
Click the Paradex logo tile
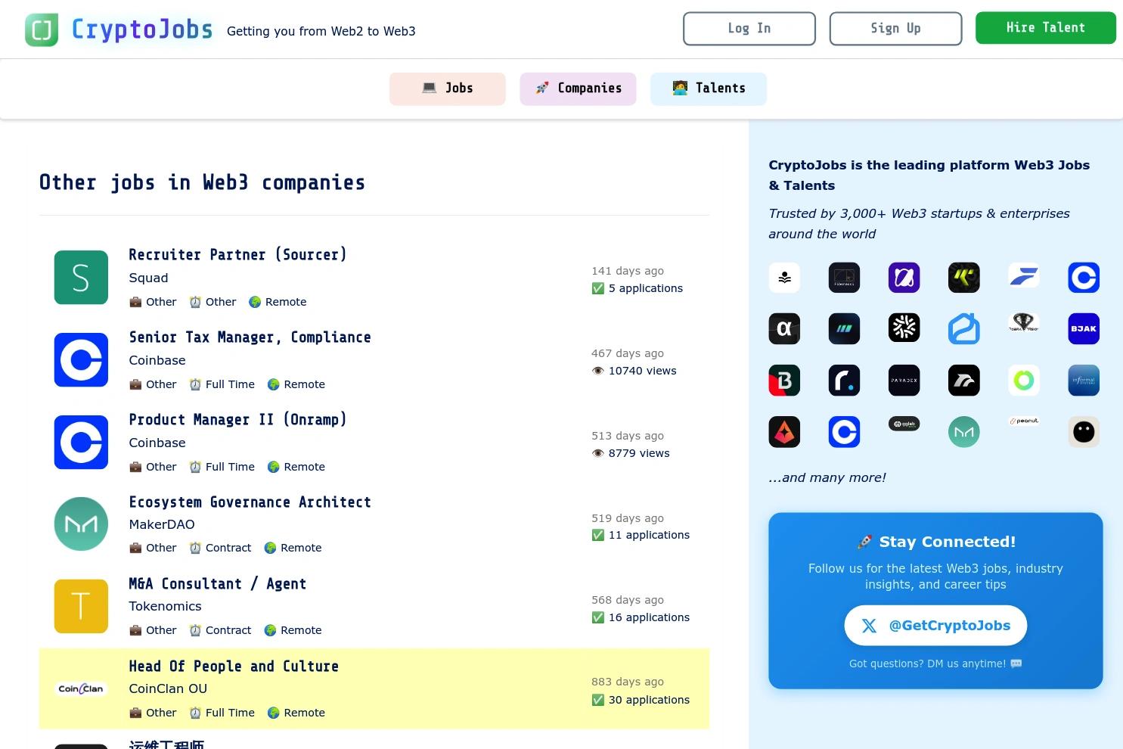pyautogui.click(x=904, y=381)
